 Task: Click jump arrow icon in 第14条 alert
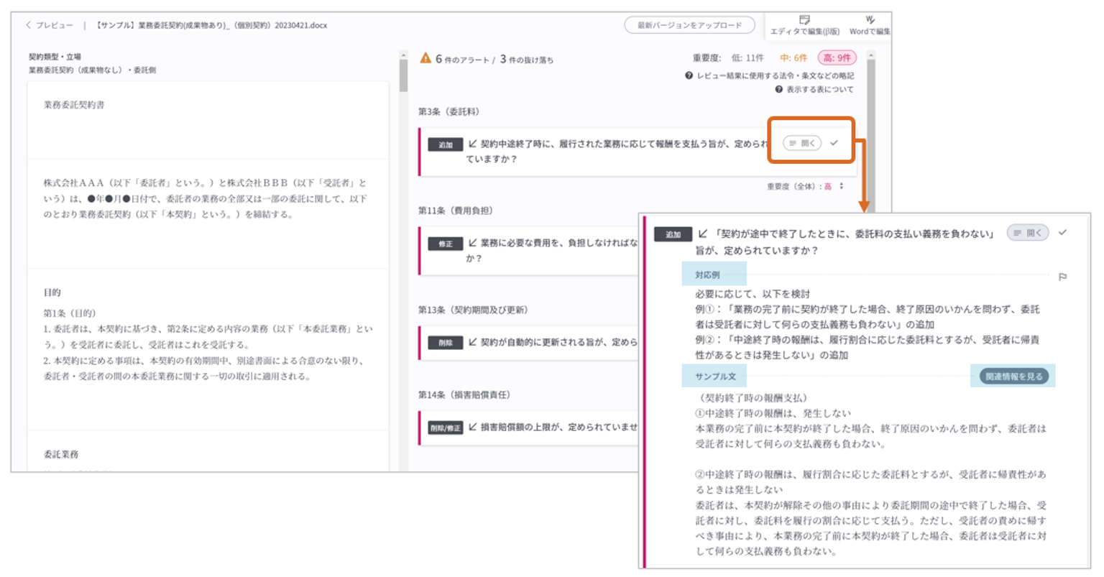pyautogui.click(x=472, y=427)
